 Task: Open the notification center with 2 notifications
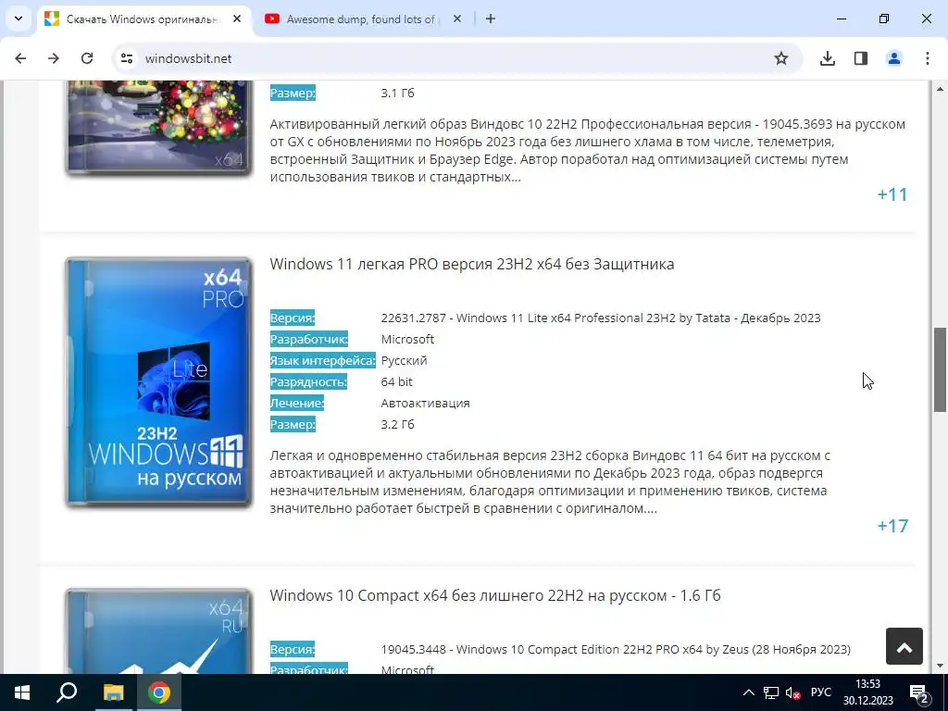918,692
